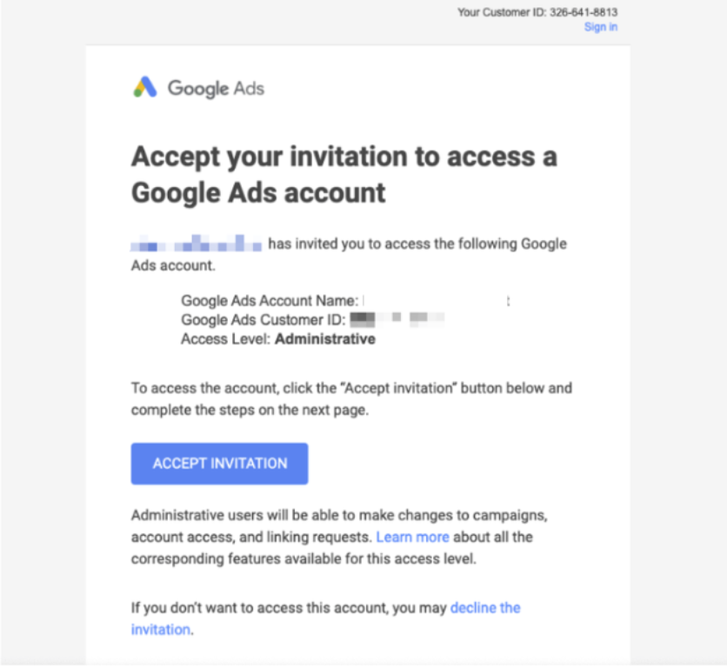
Task: Click the blurred inviter name
Action: point(196,243)
